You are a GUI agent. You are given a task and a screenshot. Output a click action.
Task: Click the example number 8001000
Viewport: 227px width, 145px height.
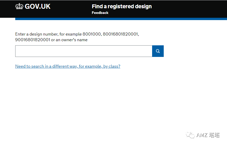point(92,34)
